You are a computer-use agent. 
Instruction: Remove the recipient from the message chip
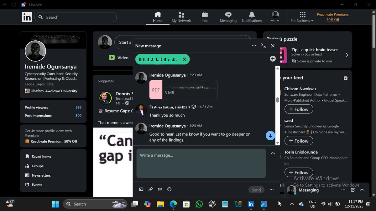click(x=184, y=59)
